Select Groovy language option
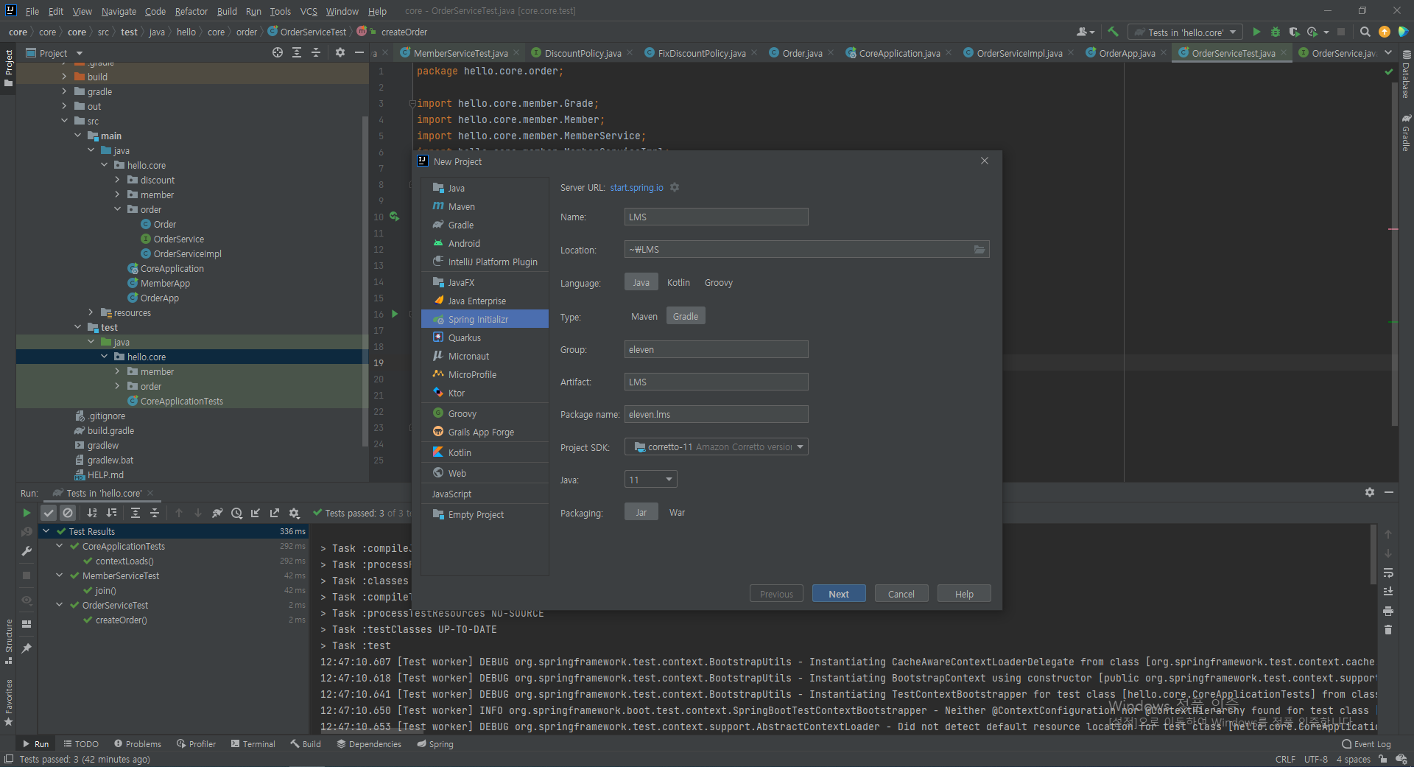 pyautogui.click(x=718, y=282)
